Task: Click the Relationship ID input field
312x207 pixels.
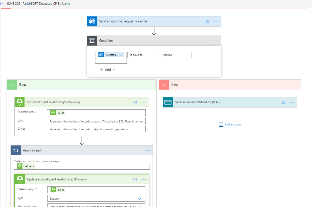Action: (x=96, y=190)
